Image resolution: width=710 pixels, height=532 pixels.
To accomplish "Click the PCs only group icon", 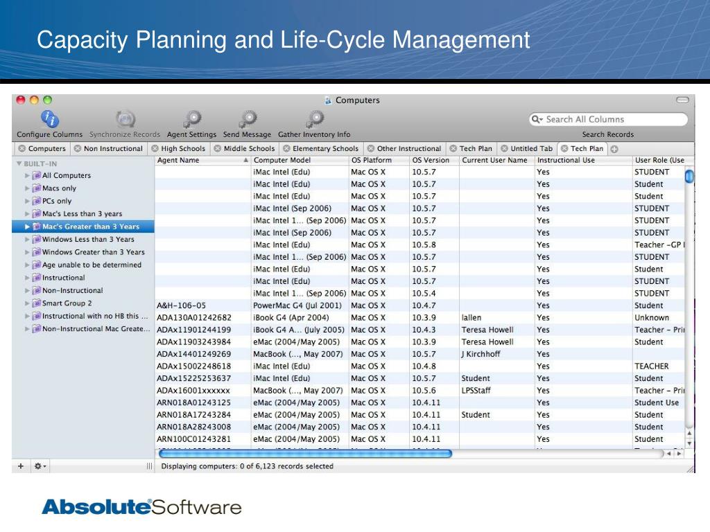I will coord(37,201).
